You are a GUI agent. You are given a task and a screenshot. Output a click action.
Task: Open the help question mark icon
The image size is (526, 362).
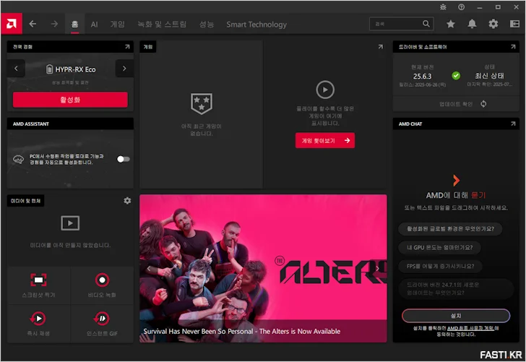coord(461,7)
